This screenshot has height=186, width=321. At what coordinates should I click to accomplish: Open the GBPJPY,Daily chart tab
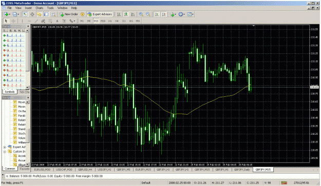click(x=242, y=170)
